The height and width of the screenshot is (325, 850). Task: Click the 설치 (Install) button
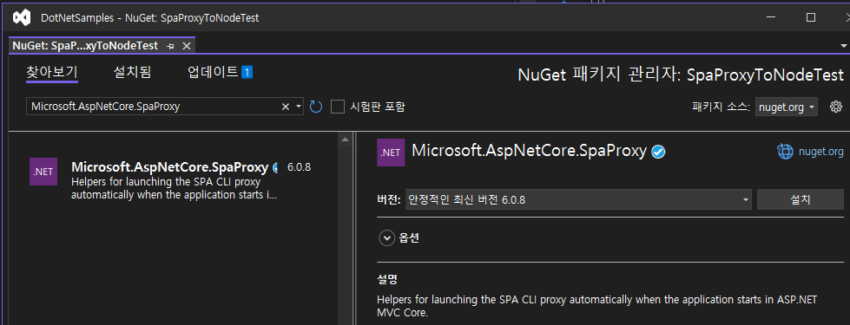801,199
